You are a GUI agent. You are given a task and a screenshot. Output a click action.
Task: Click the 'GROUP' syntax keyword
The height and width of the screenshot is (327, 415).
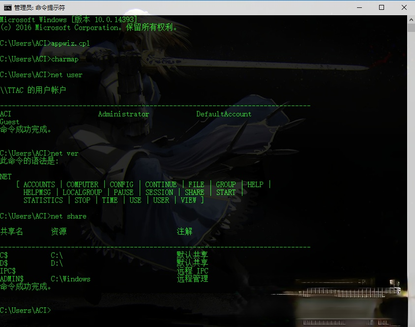(226, 185)
